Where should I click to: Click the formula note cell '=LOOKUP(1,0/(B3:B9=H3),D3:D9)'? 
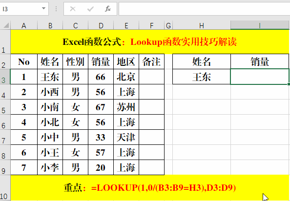tap(150, 188)
